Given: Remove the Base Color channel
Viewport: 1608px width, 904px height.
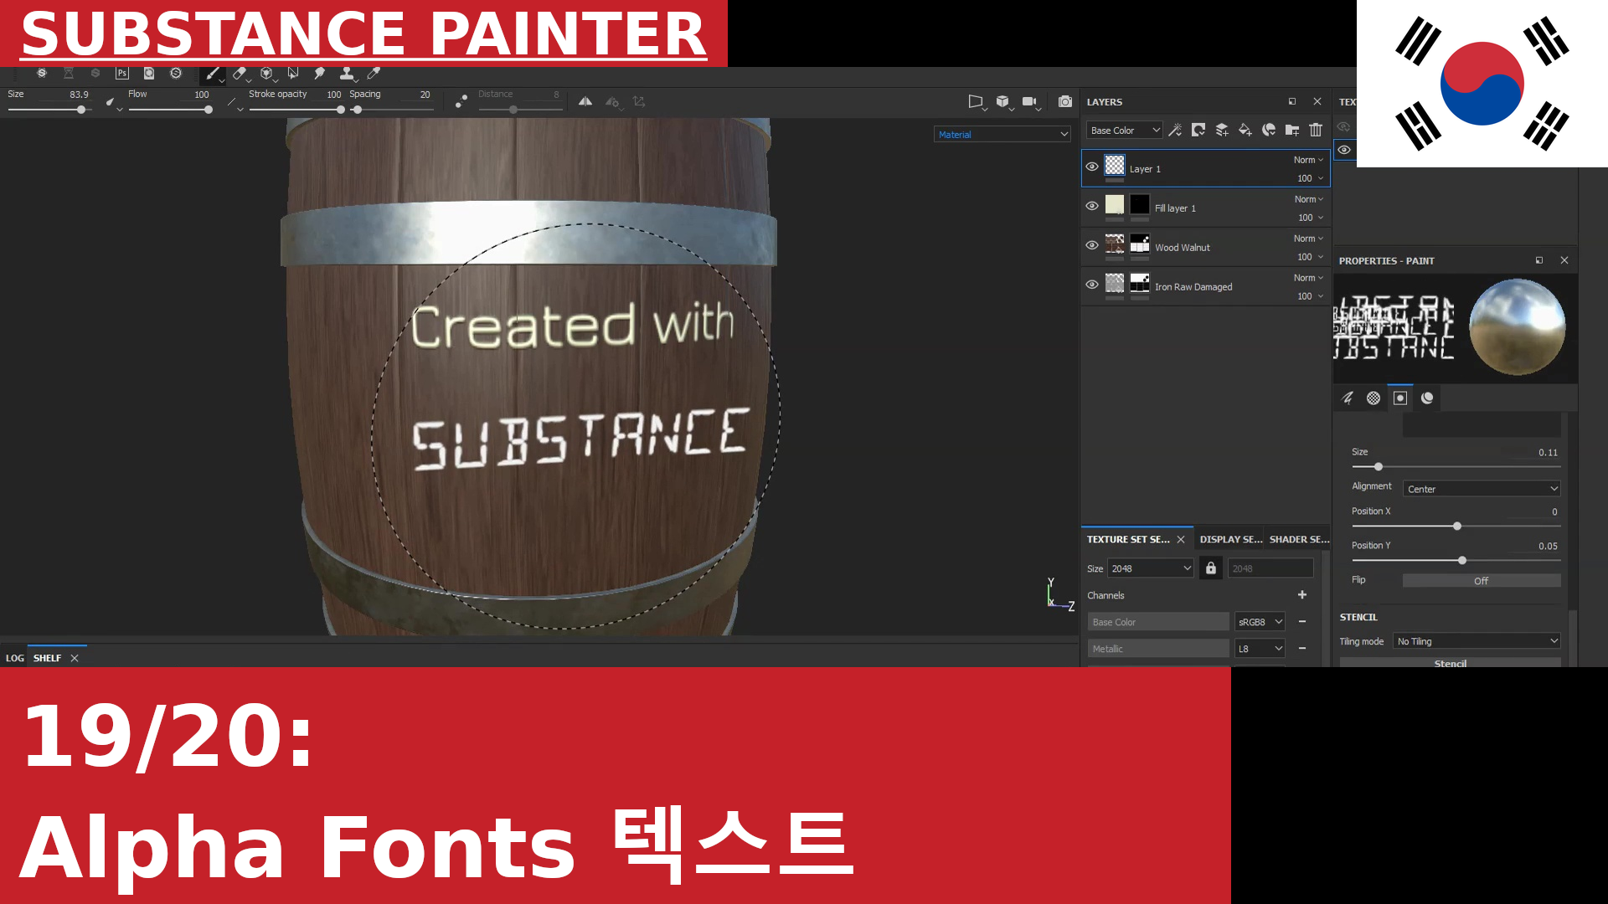Looking at the screenshot, I should coord(1302,622).
